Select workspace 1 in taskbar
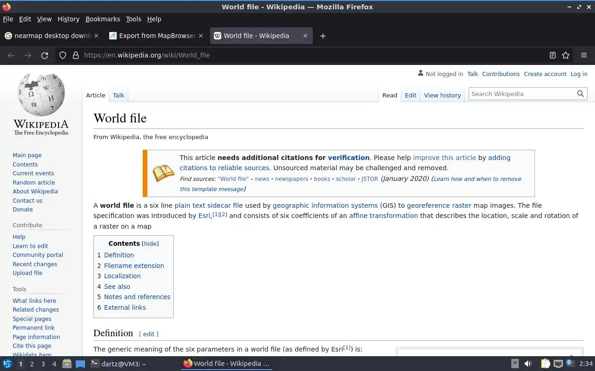 [x=20, y=364]
